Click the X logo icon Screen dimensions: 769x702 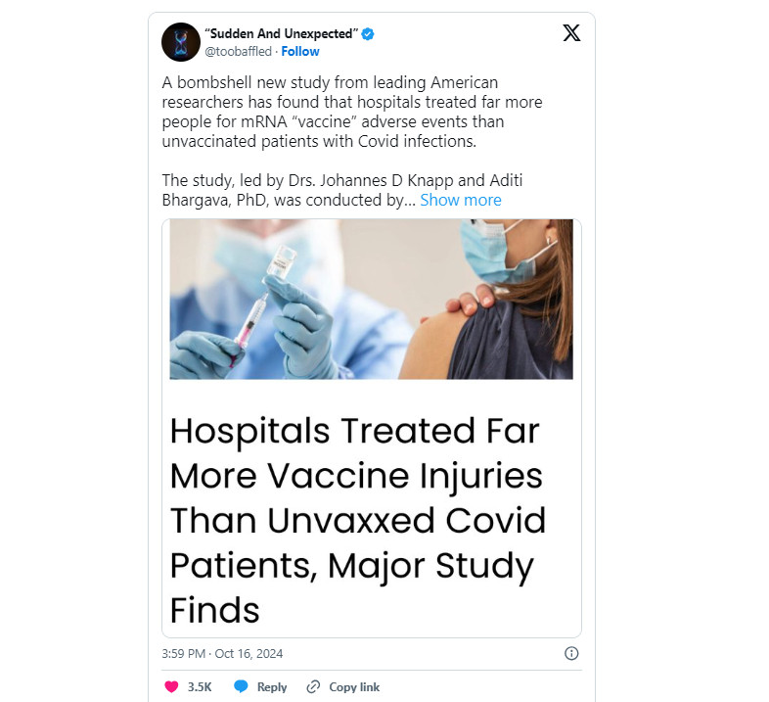click(571, 33)
